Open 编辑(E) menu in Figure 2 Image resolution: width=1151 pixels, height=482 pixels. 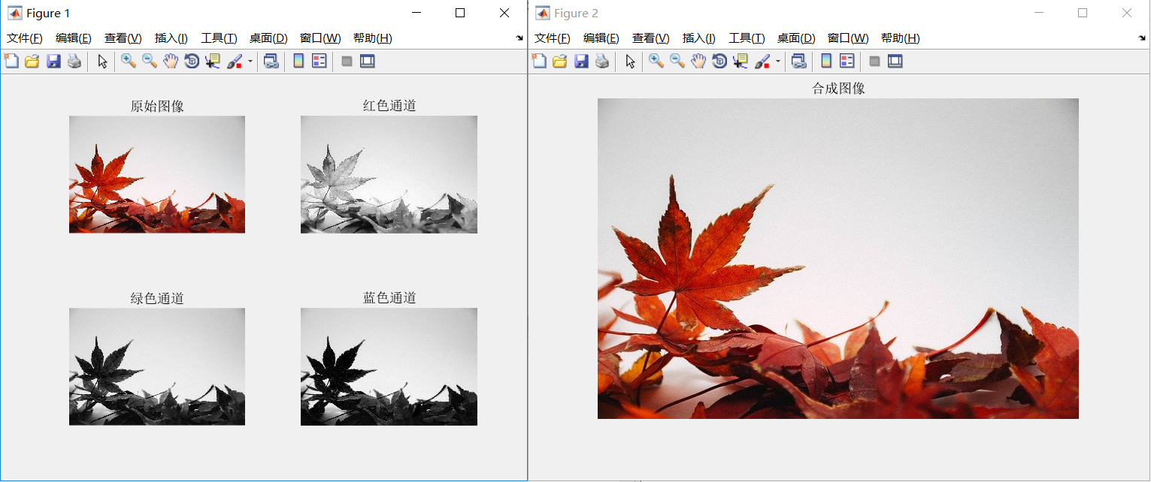coord(601,38)
